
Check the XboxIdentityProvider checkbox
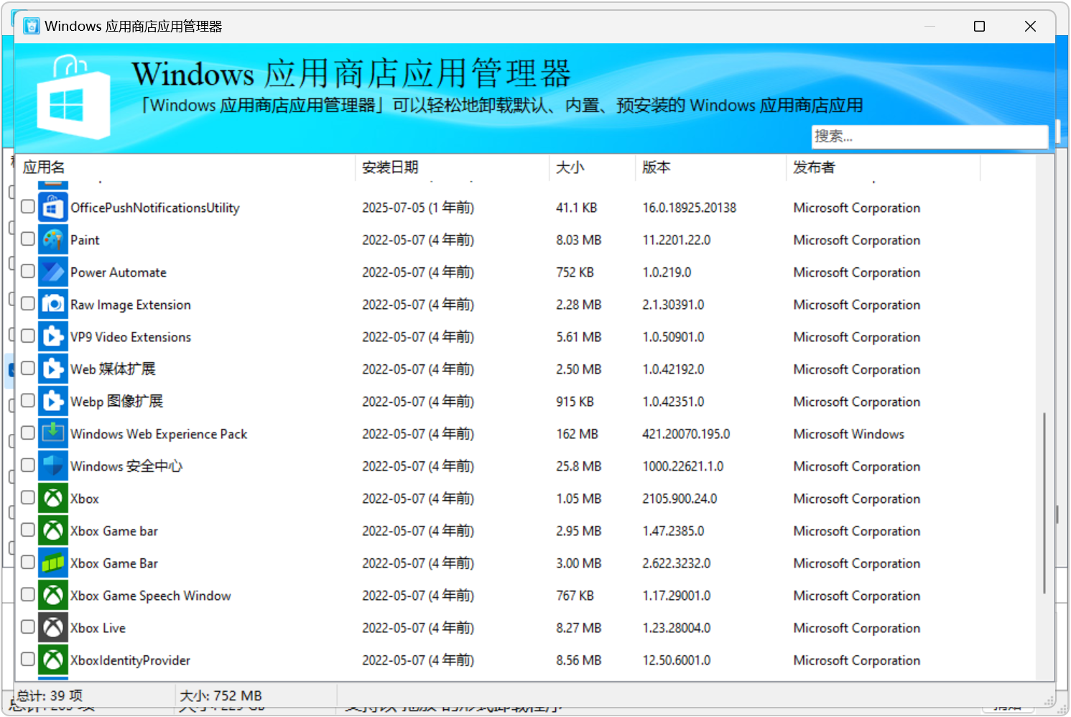click(28, 660)
